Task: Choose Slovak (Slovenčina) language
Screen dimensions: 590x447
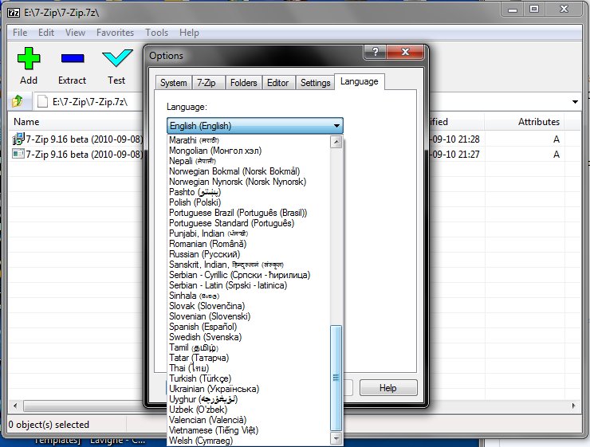Action: [x=248, y=306]
